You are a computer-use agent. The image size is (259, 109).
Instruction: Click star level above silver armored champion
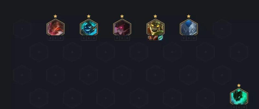[x=189, y=16]
